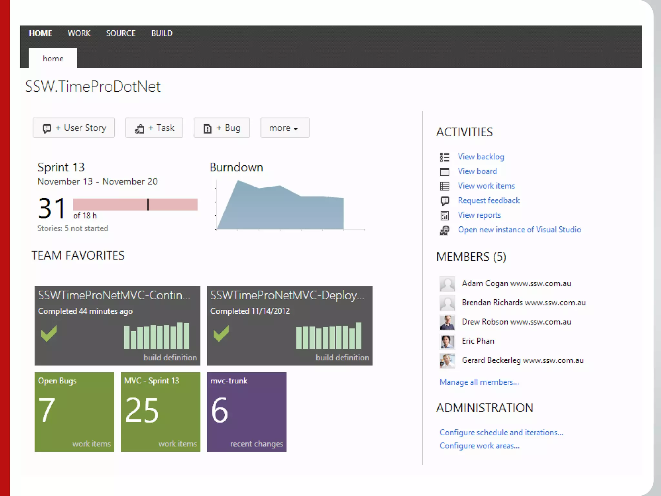Open Configure schedule and iterations link
Screen dimensions: 661x496
[x=501, y=432]
